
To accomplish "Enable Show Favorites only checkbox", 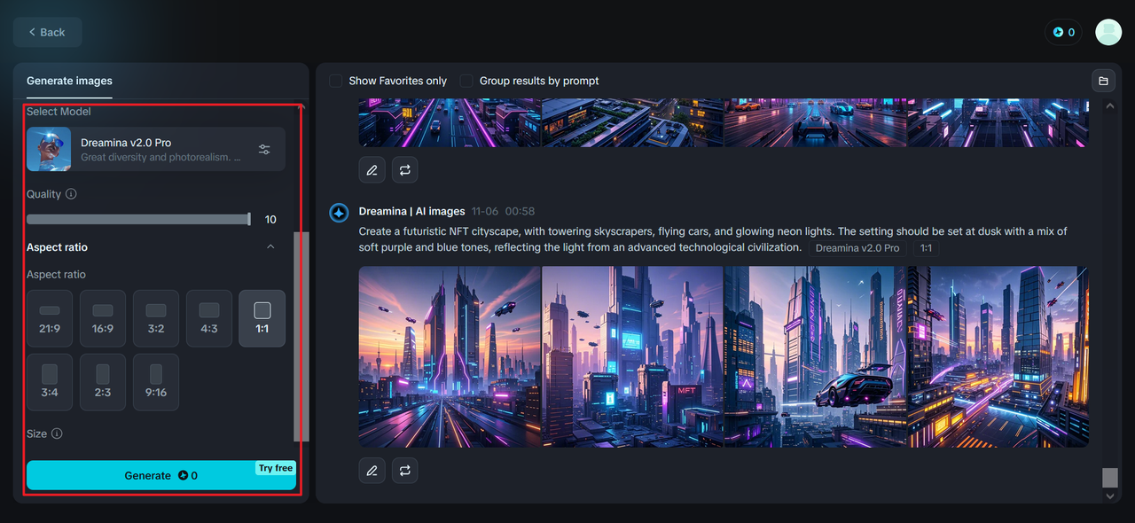I will (336, 81).
